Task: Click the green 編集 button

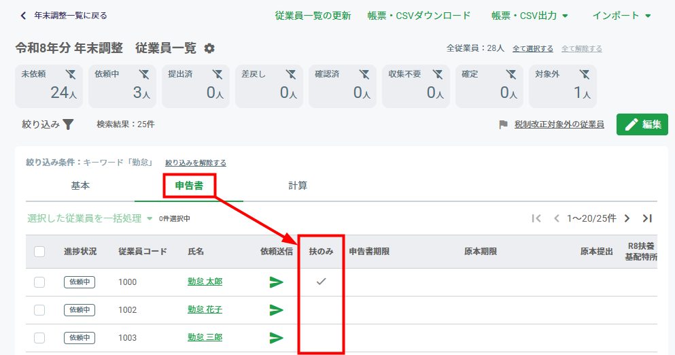Action: (642, 124)
